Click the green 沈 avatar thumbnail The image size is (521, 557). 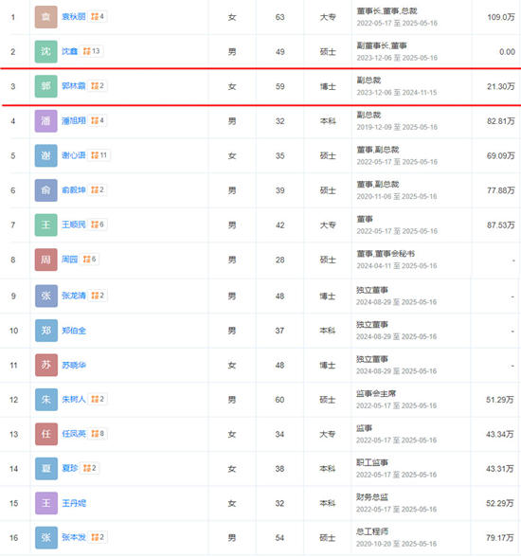point(45,51)
